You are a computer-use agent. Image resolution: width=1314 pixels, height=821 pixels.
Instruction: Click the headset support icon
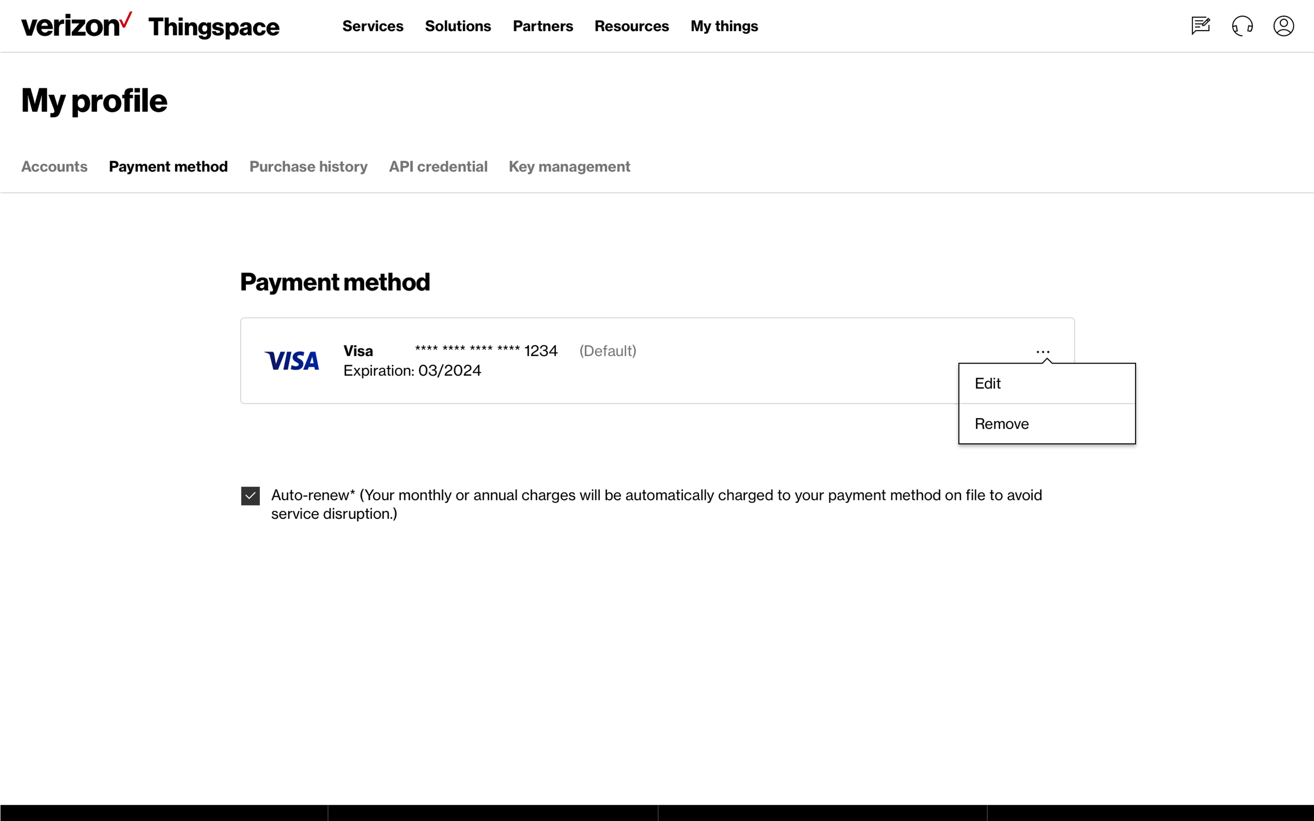click(1242, 25)
